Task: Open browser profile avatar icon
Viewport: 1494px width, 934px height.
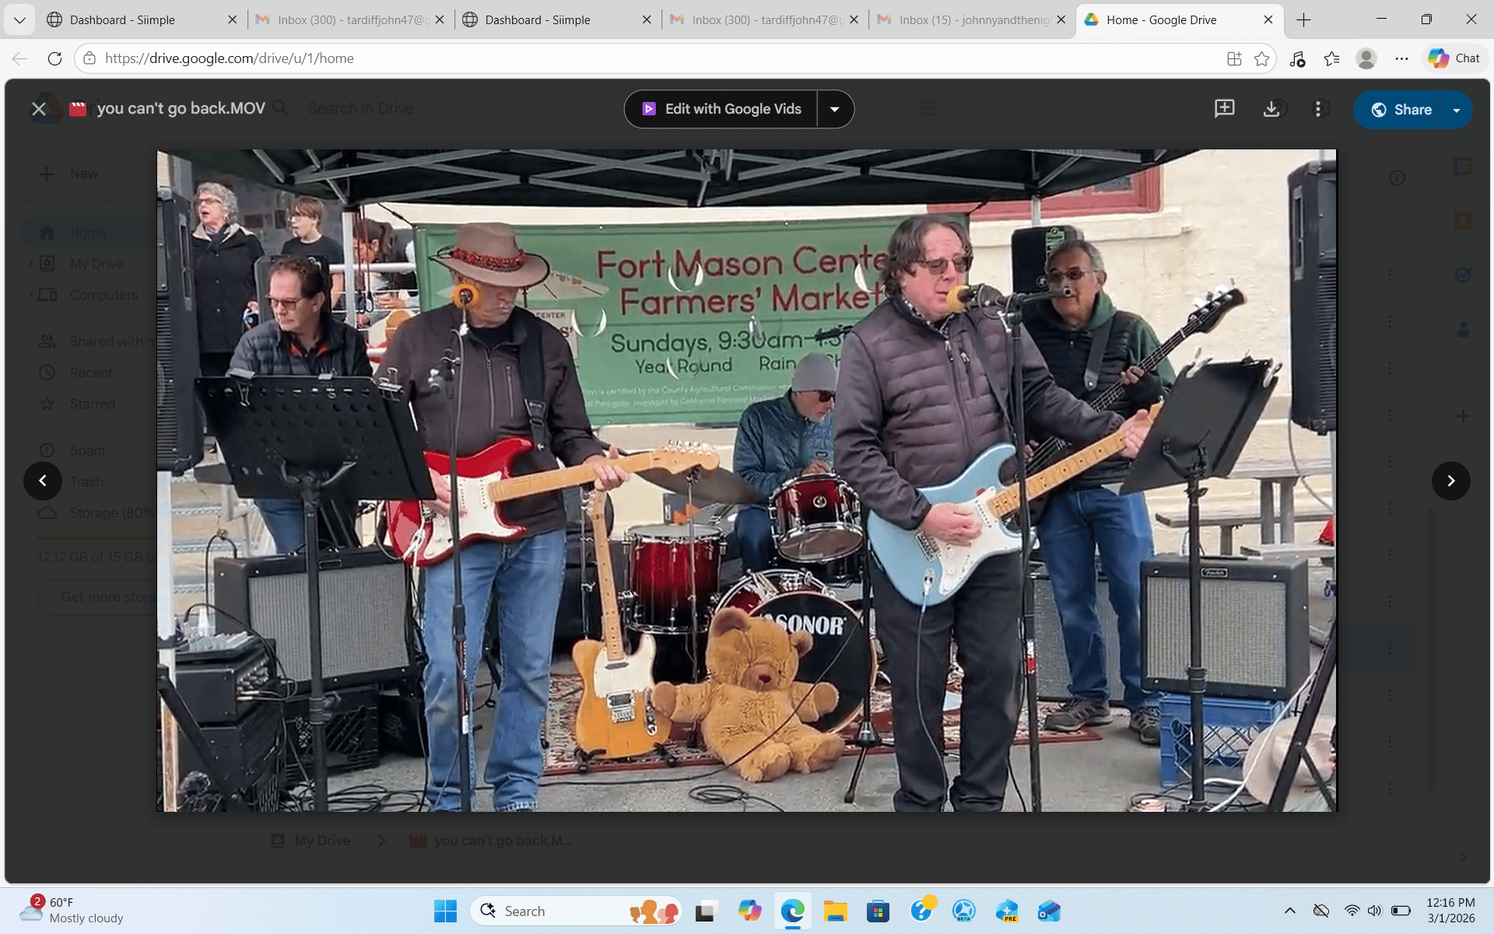Action: [x=1366, y=58]
